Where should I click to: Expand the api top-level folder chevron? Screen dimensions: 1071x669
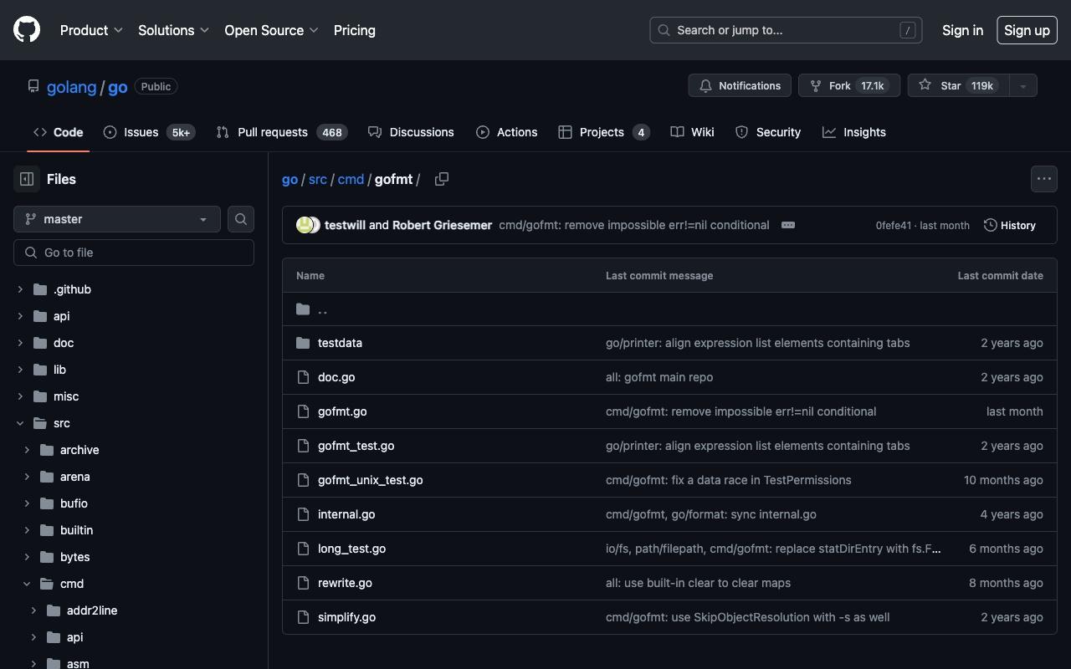pyautogui.click(x=20, y=316)
